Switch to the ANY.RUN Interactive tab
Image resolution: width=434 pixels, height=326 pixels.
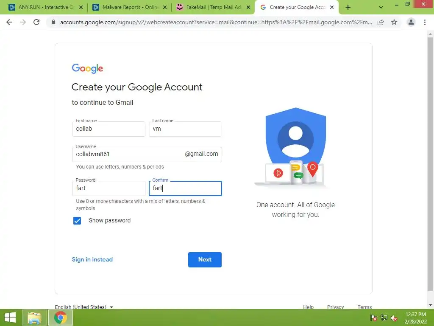(x=46, y=7)
